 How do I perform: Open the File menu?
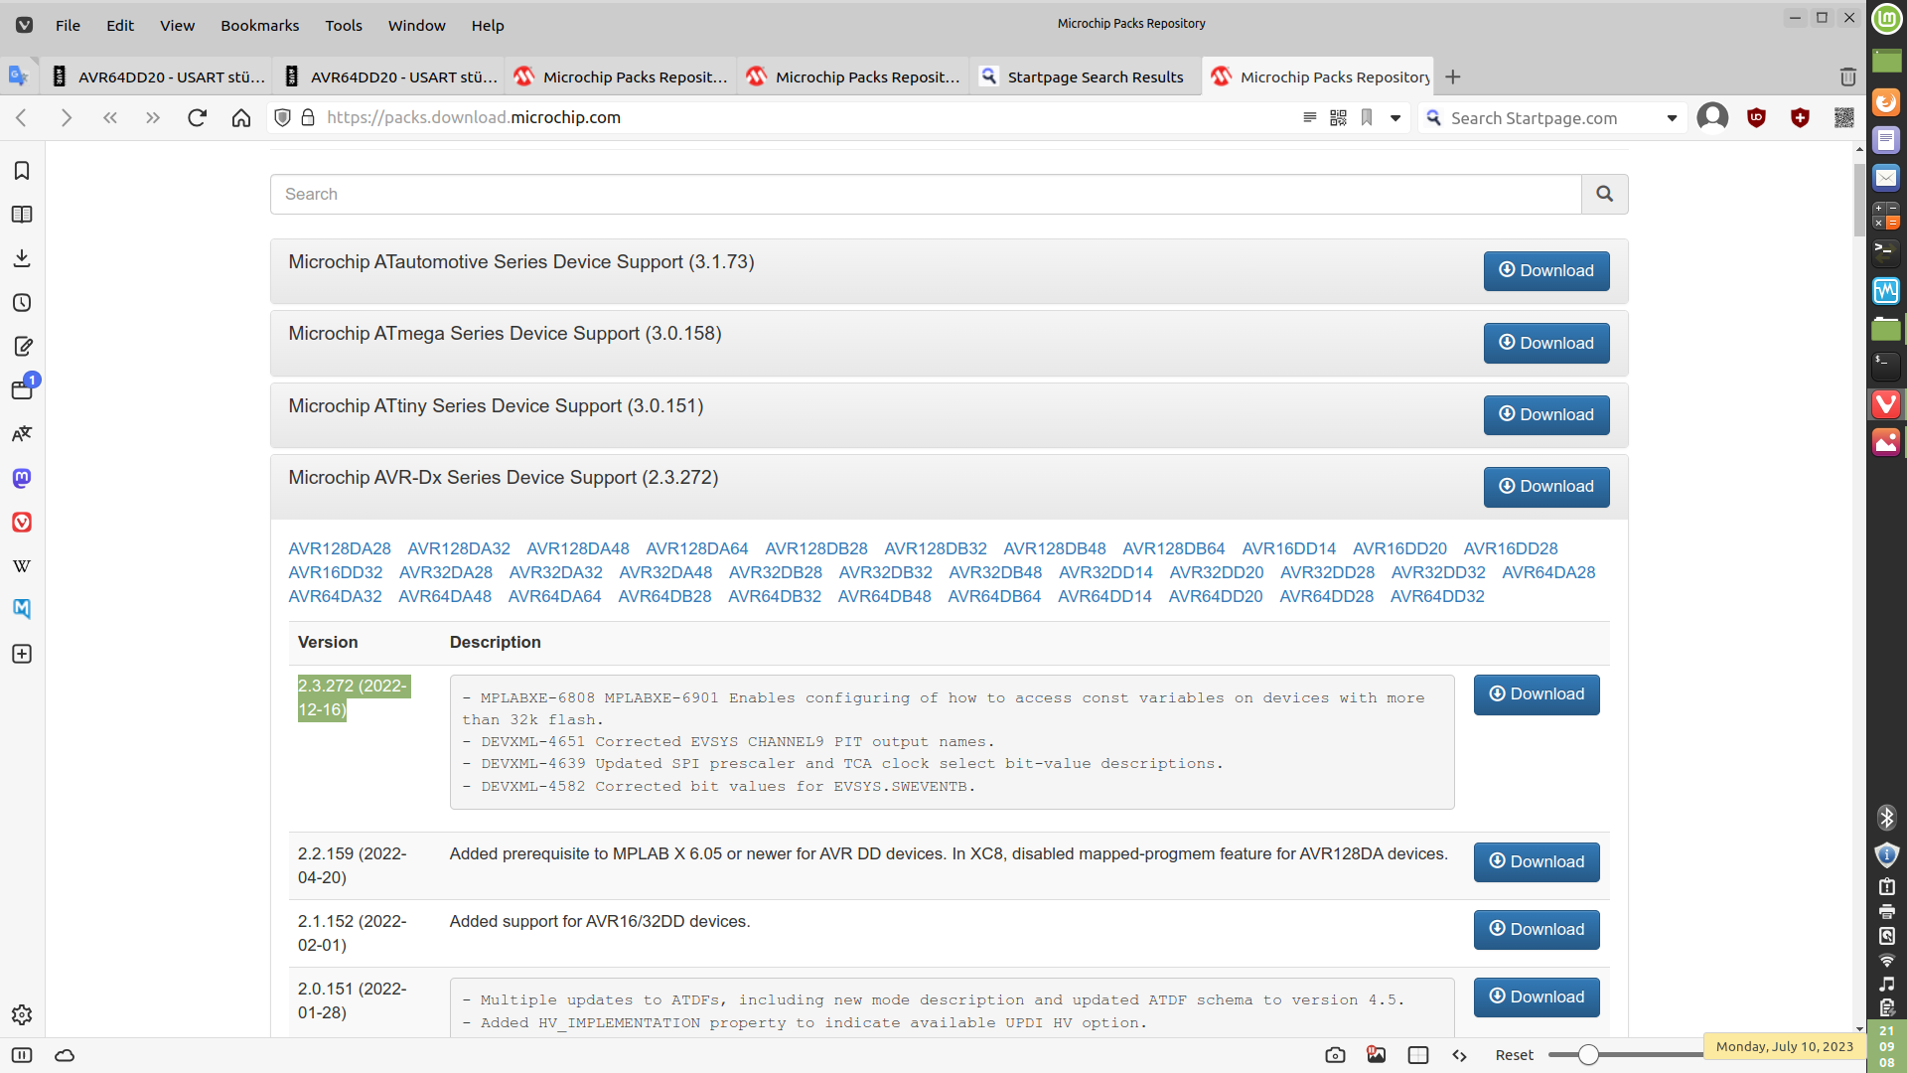(68, 25)
